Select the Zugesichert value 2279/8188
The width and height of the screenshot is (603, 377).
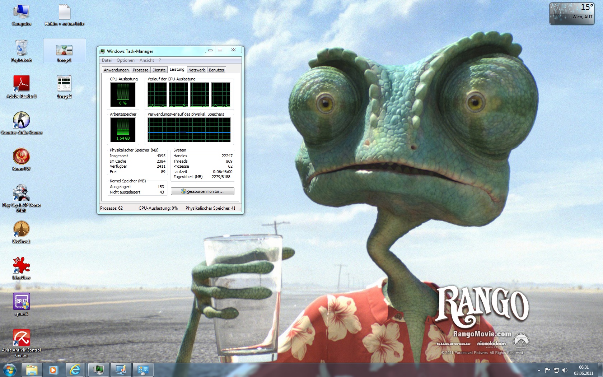[221, 177]
